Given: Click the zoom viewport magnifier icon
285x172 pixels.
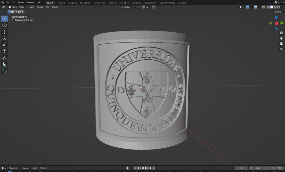Looking at the screenshot, I should pos(281,33).
